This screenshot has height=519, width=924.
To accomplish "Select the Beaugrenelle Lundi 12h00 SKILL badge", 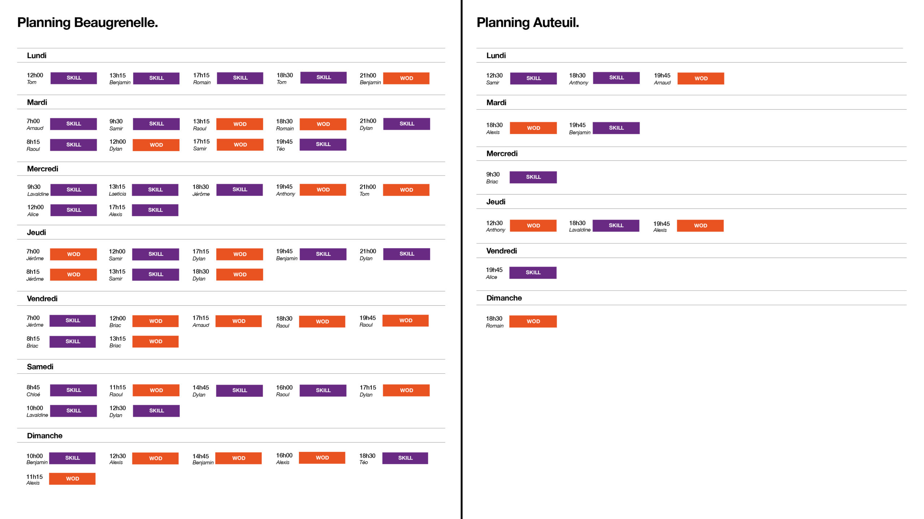I will (x=74, y=78).
